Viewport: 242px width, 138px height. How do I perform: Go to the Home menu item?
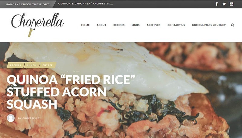click(85, 25)
